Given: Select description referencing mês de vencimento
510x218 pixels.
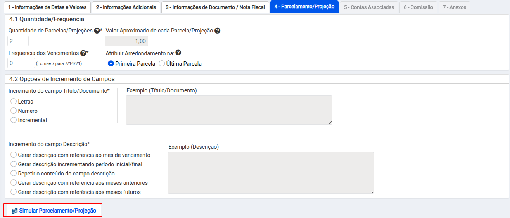Looking at the screenshot, I should (x=14, y=155).
